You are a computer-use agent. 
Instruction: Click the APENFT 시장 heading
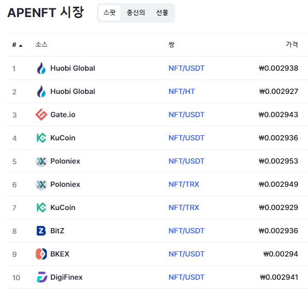coord(45,12)
